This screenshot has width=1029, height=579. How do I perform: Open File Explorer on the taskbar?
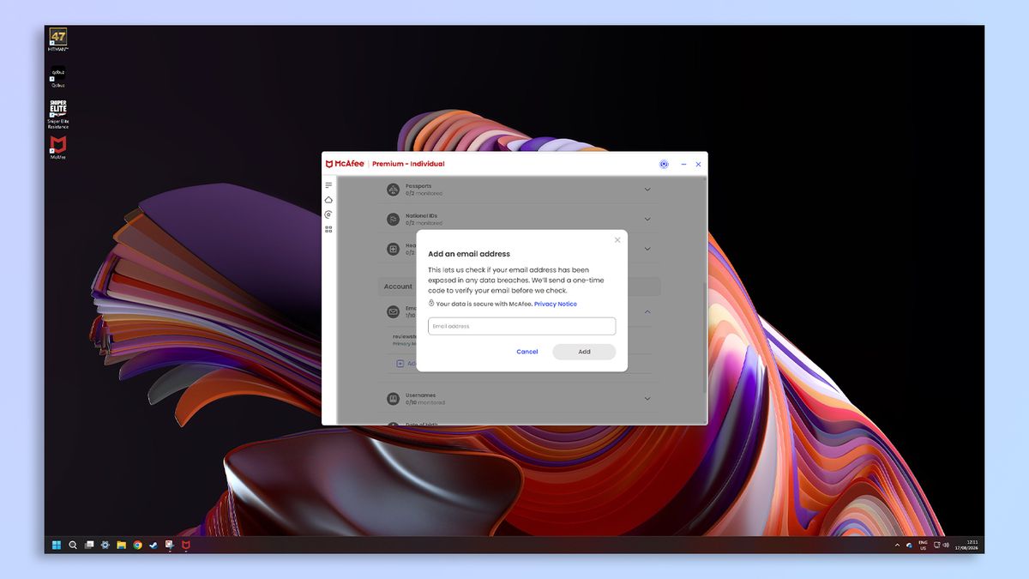[122, 545]
